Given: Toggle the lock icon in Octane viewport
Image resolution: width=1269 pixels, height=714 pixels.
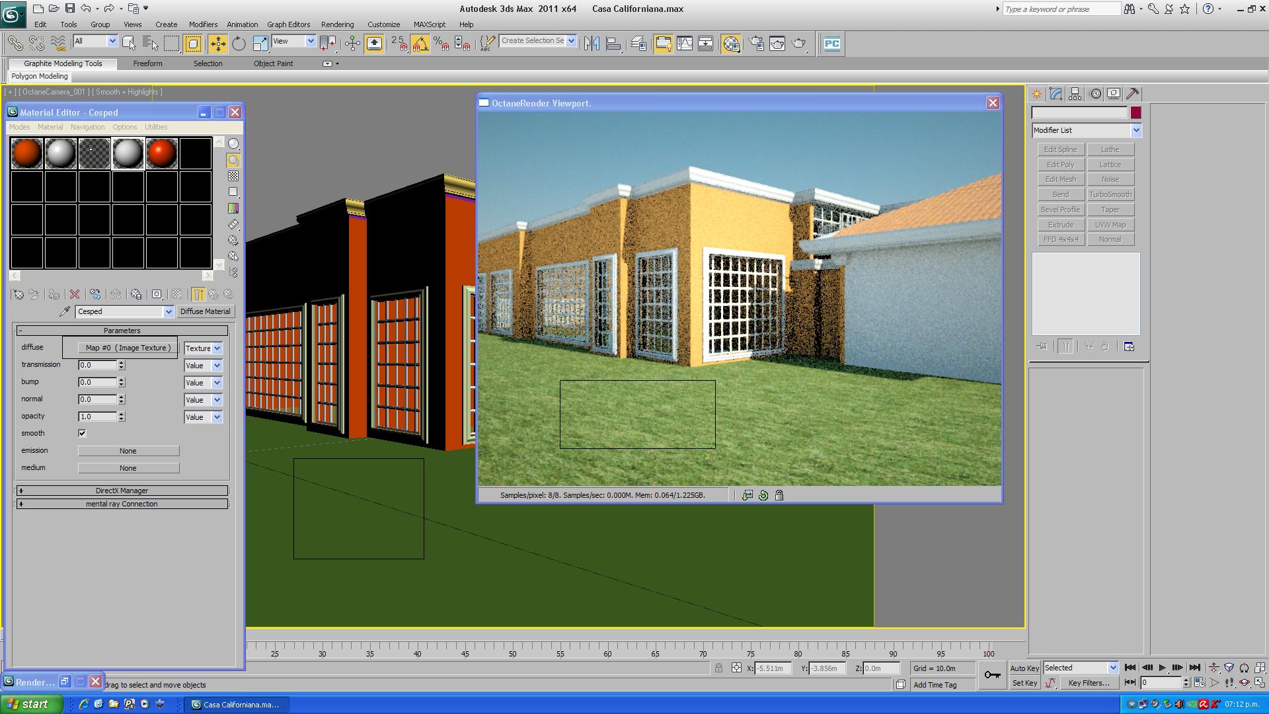Looking at the screenshot, I should tap(779, 495).
